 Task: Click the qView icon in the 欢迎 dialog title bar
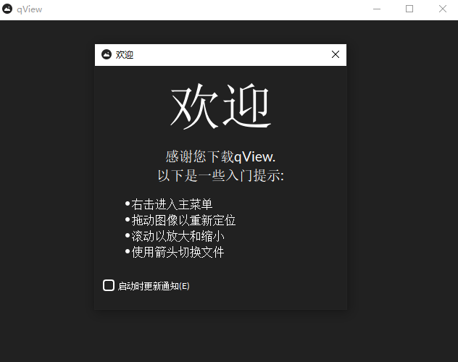[107, 54]
